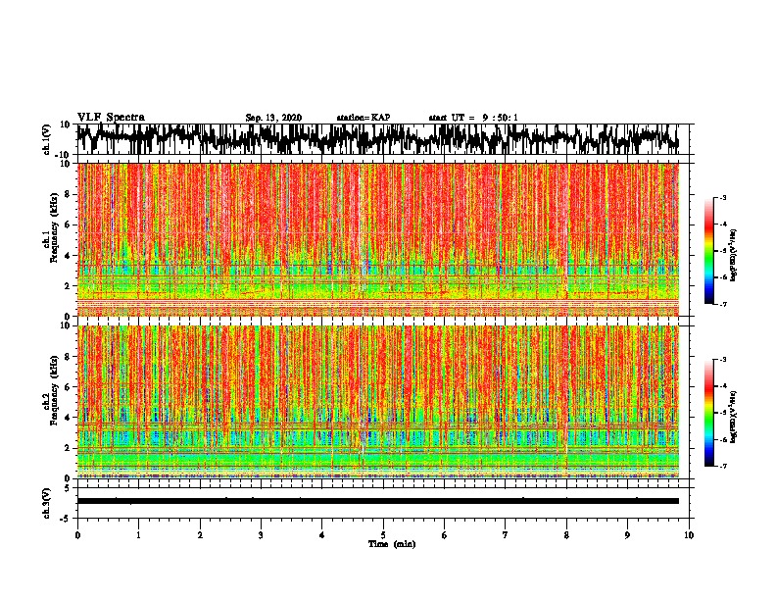Click the black ch.3 voltage trace bar
776x600 pixels.
pos(378,501)
